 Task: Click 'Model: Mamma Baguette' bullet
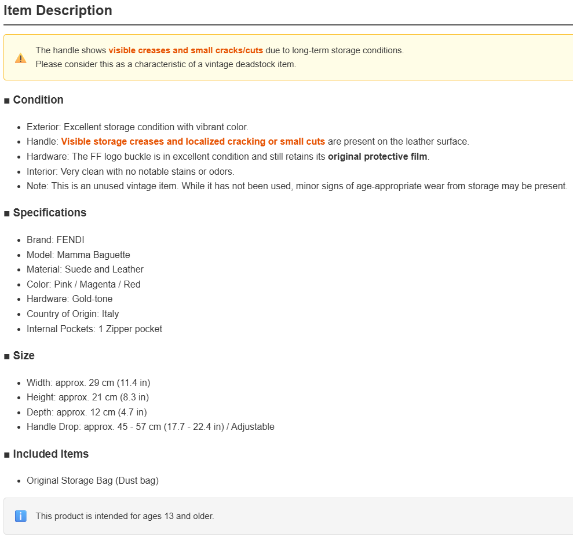point(78,255)
